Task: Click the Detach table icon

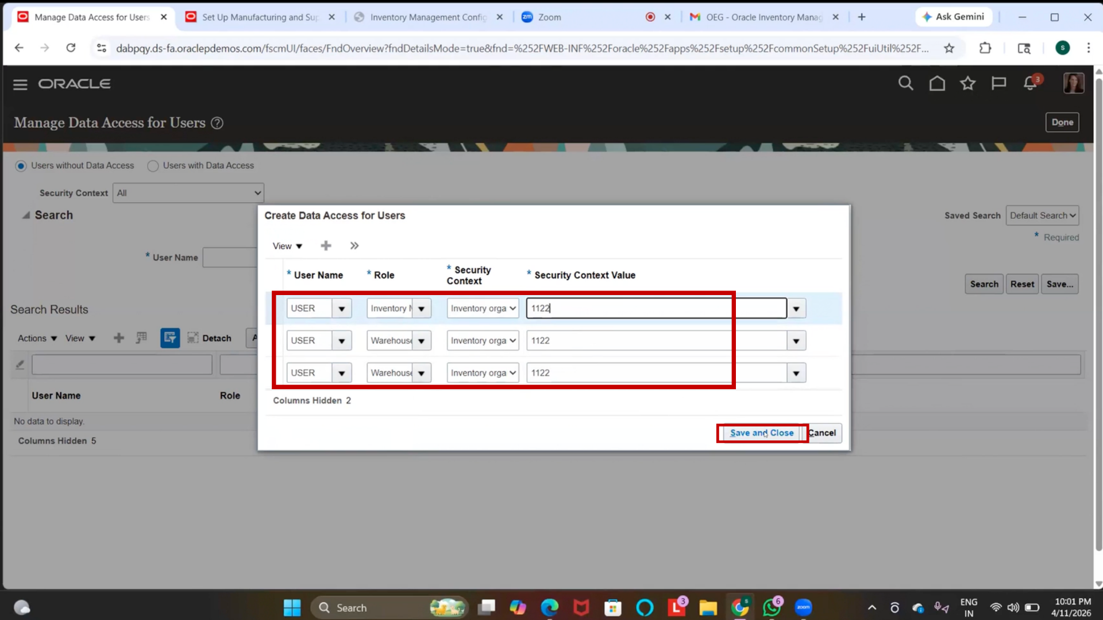Action: tap(193, 338)
